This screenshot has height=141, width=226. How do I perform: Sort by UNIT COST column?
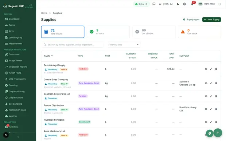pos(172,56)
